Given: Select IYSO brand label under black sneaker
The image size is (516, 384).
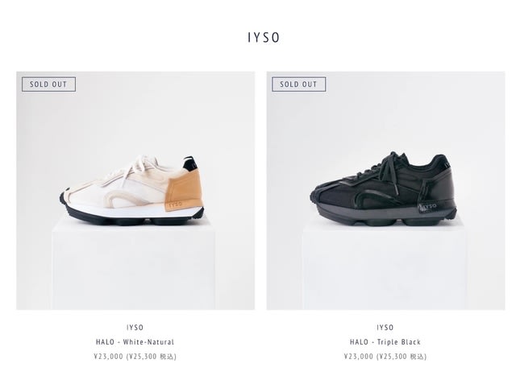Looking at the screenshot, I should coord(385,328).
